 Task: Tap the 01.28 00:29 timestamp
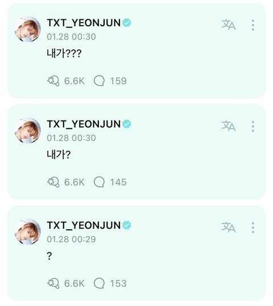point(71,239)
